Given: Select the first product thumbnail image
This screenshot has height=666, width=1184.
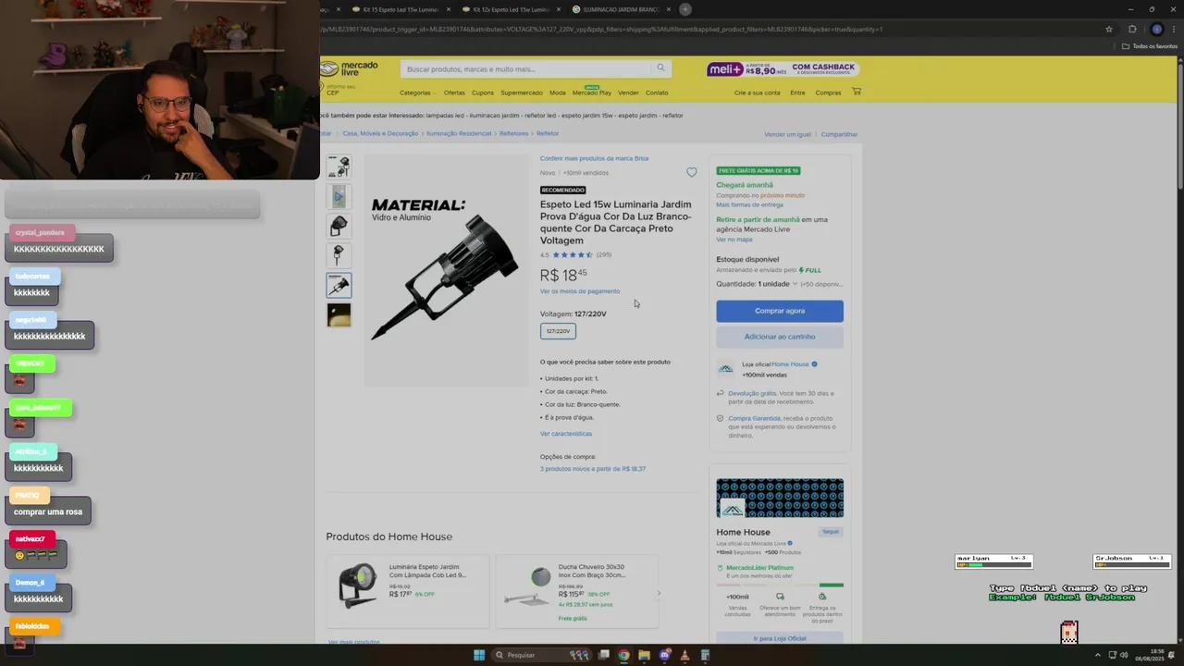Looking at the screenshot, I should click(339, 166).
